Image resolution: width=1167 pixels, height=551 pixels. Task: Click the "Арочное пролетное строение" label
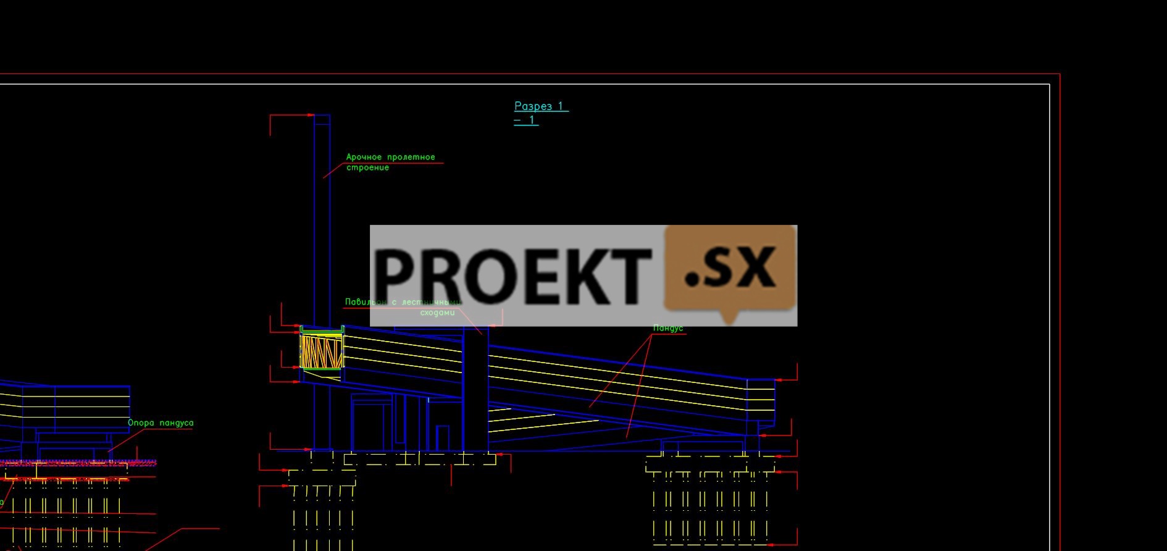[391, 162]
